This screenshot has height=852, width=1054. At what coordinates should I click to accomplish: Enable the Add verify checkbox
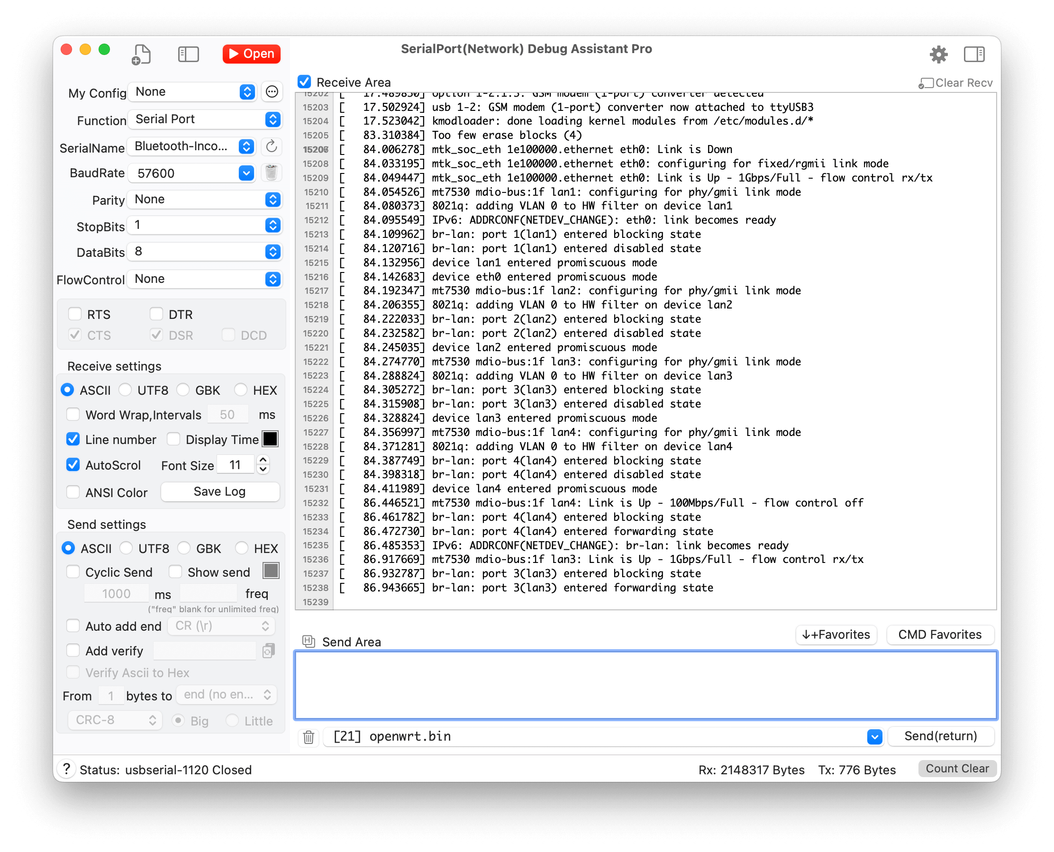(x=73, y=651)
